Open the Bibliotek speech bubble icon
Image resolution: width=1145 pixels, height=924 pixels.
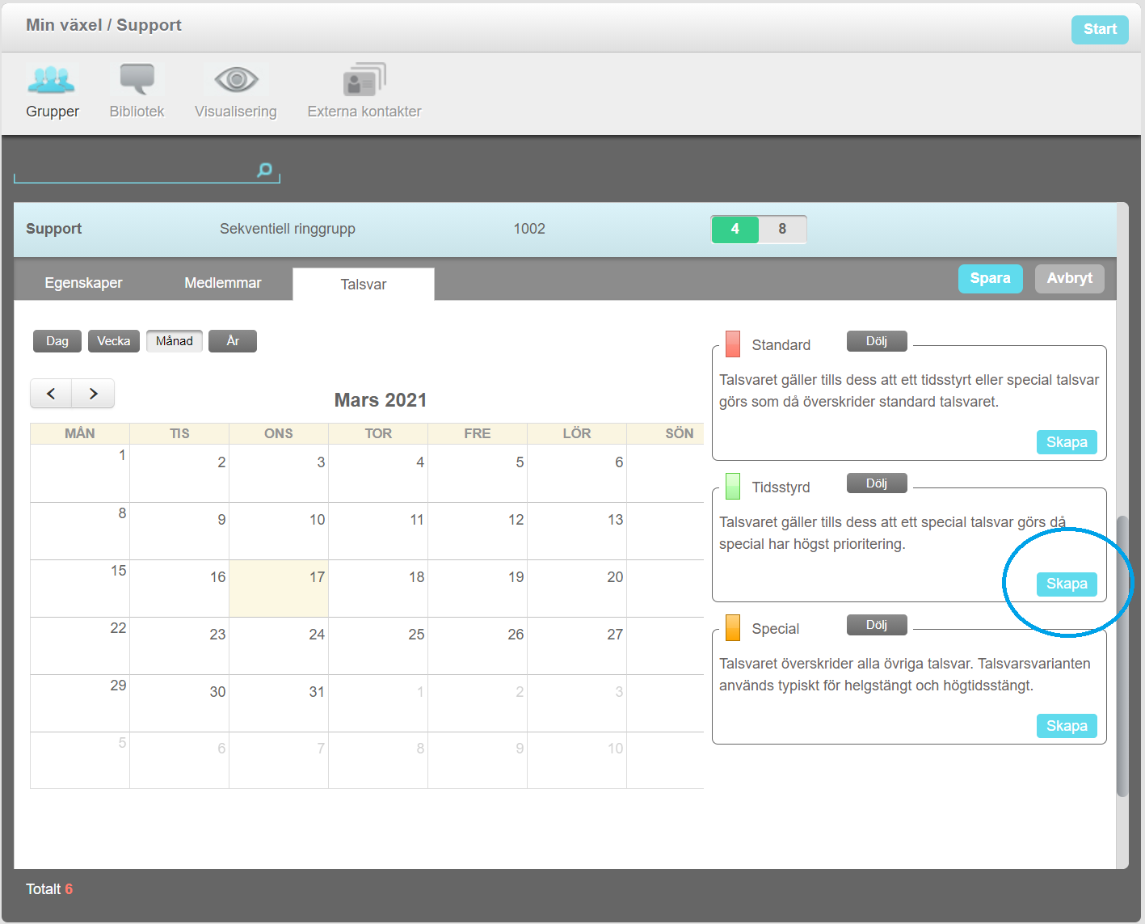coord(137,79)
